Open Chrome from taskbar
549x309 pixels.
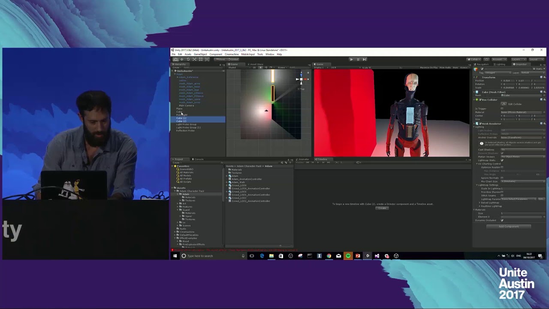coord(329,256)
